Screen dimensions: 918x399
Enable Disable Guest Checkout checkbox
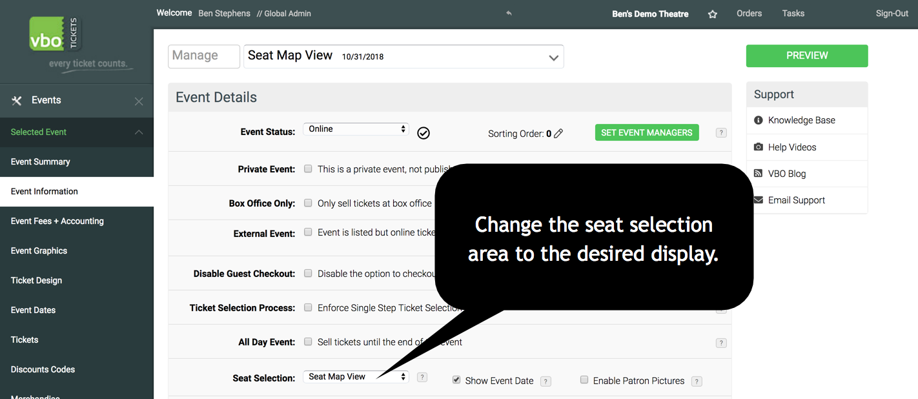coord(308,273)
